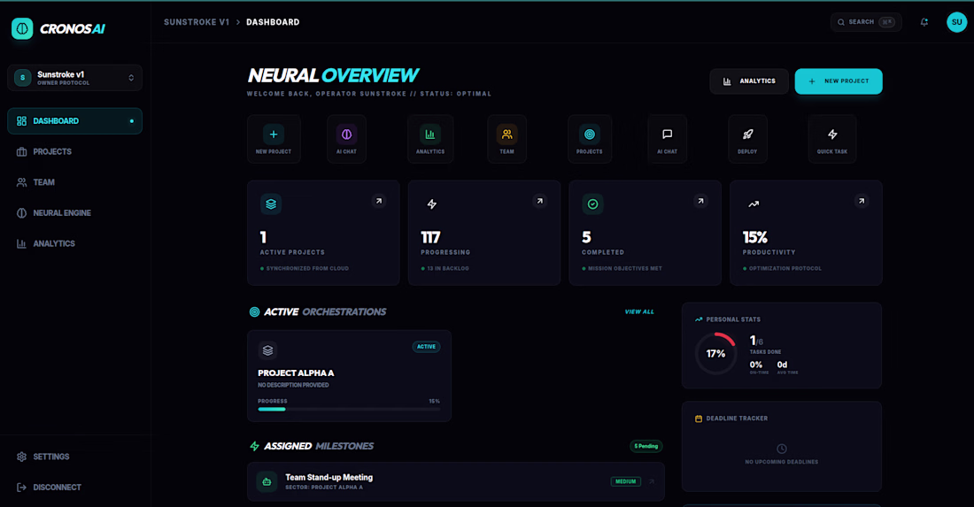The width and height of the screenshot is (974, 507).
Task: Open the AI Chat speech-bubble tile
Action: pos(667,139)
